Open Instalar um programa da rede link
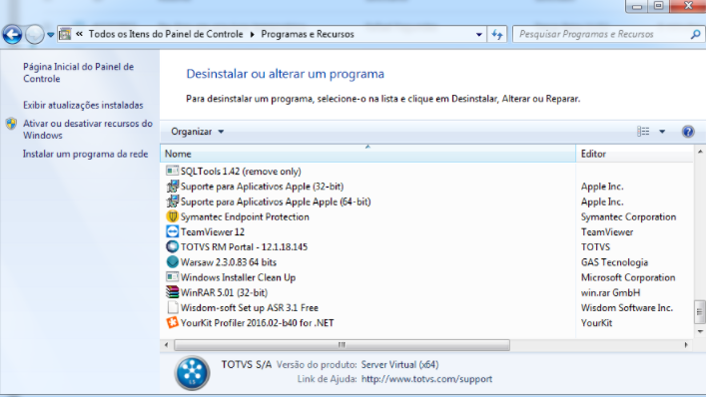Screen dimensions: 706x397 (85, 154)
